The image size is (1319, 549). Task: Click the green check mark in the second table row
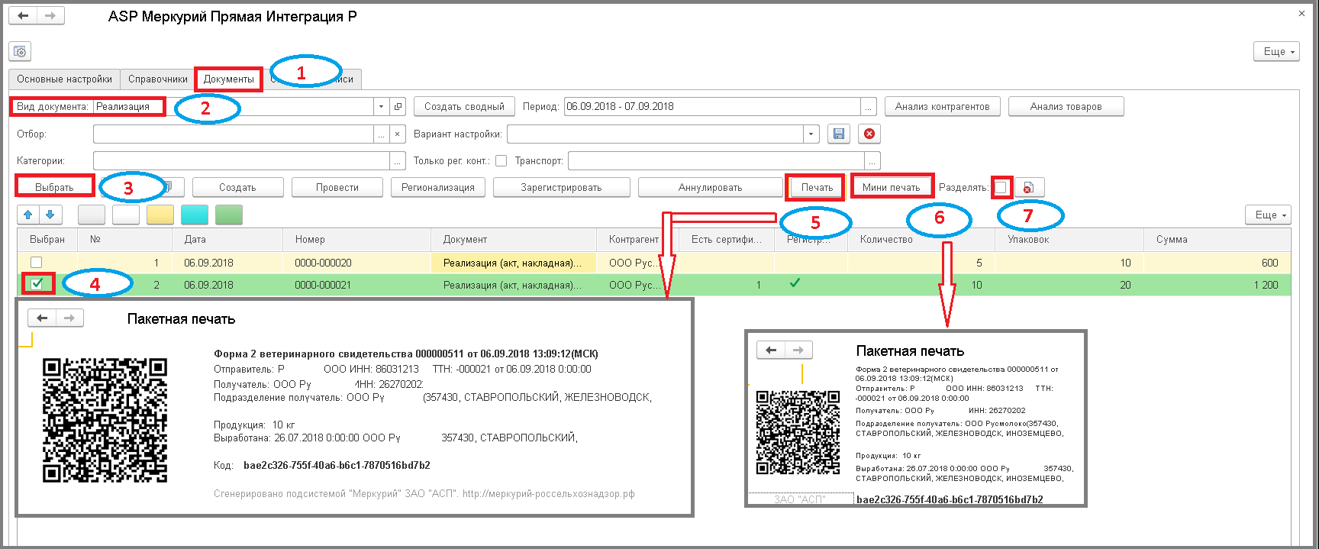pyautogui.click(x=795, y=283)
